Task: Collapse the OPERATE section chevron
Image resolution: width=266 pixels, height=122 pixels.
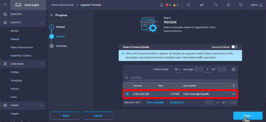Action: (42, 22)
